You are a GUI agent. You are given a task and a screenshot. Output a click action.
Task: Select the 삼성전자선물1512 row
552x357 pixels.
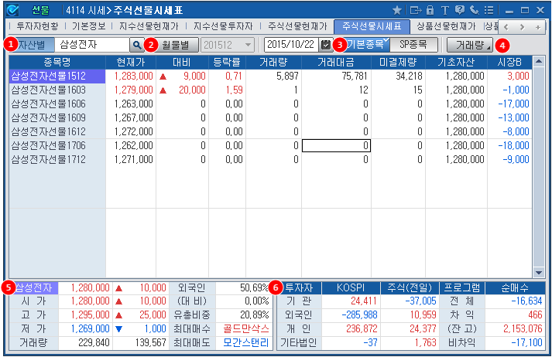point(270,76)
